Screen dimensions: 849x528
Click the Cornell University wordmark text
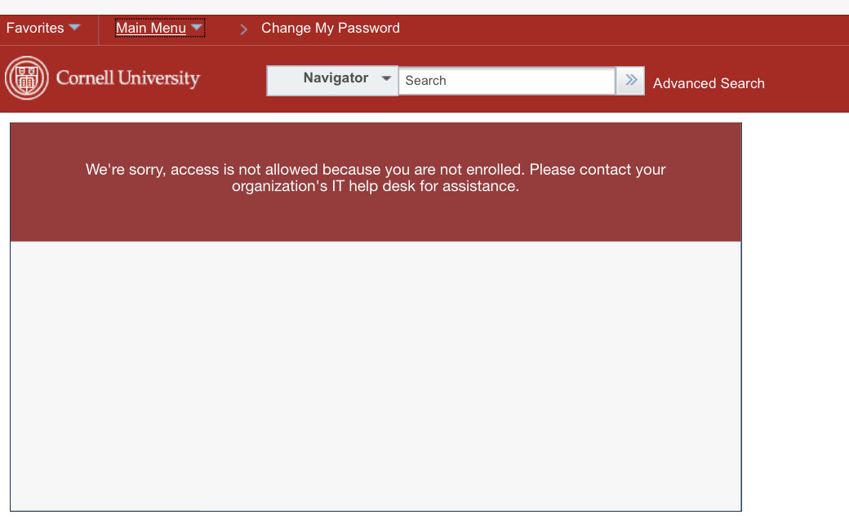(128, 78)
